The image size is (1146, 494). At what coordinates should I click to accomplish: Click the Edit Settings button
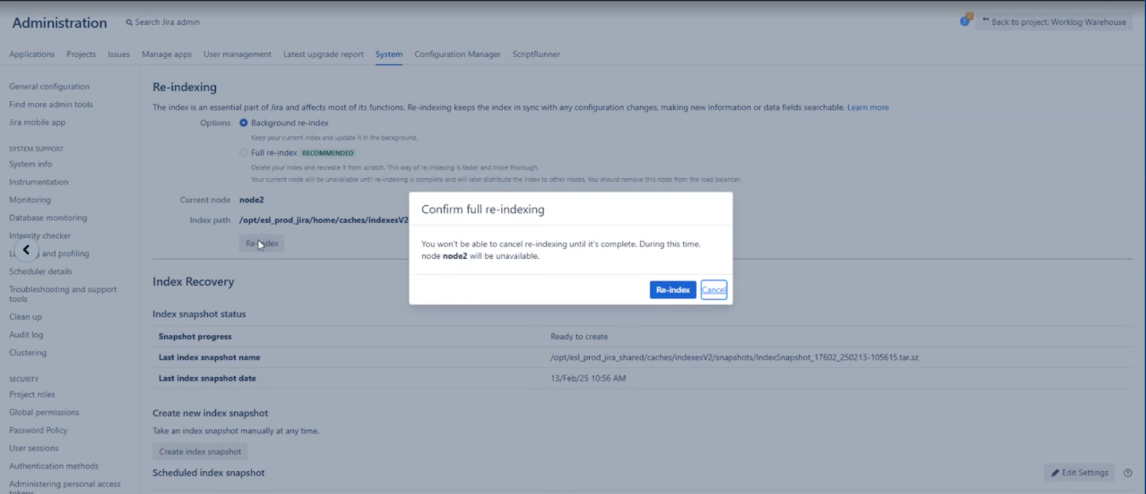click(1079, 472)
